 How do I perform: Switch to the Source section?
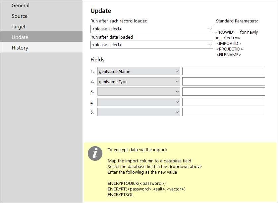tap(41, 16)
